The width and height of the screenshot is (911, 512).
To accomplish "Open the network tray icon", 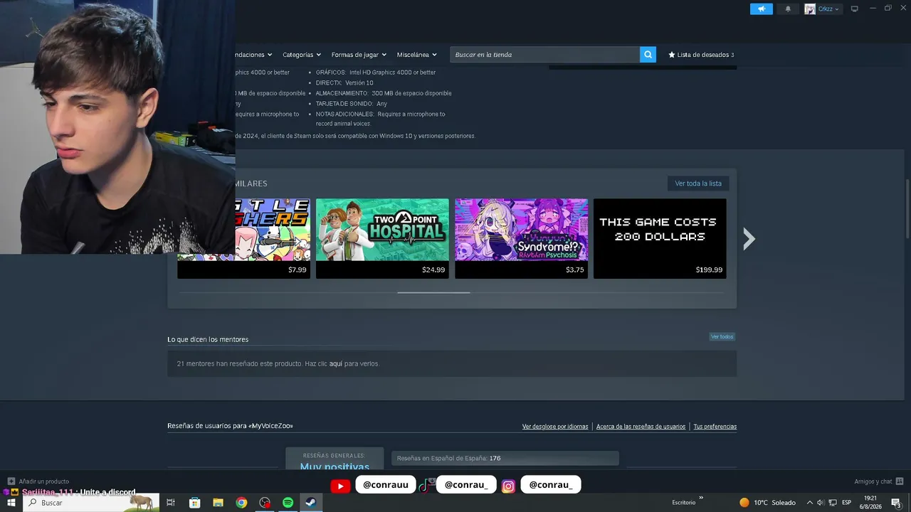I will click(833, 503).
